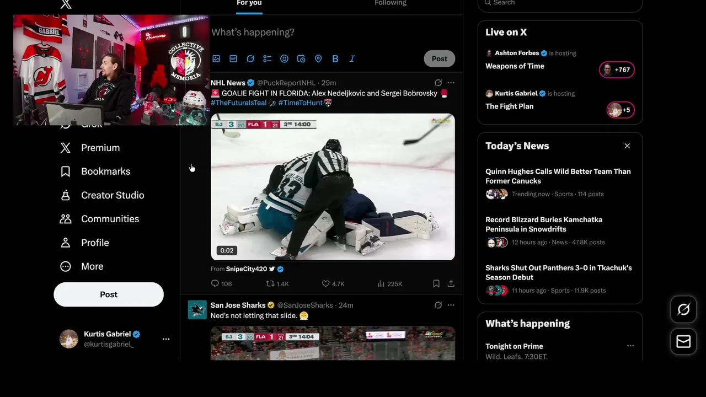This screenshot has width=706, height=397.
Task: Click the Bookmarks ribbon icon
Action: click(66, 171)
